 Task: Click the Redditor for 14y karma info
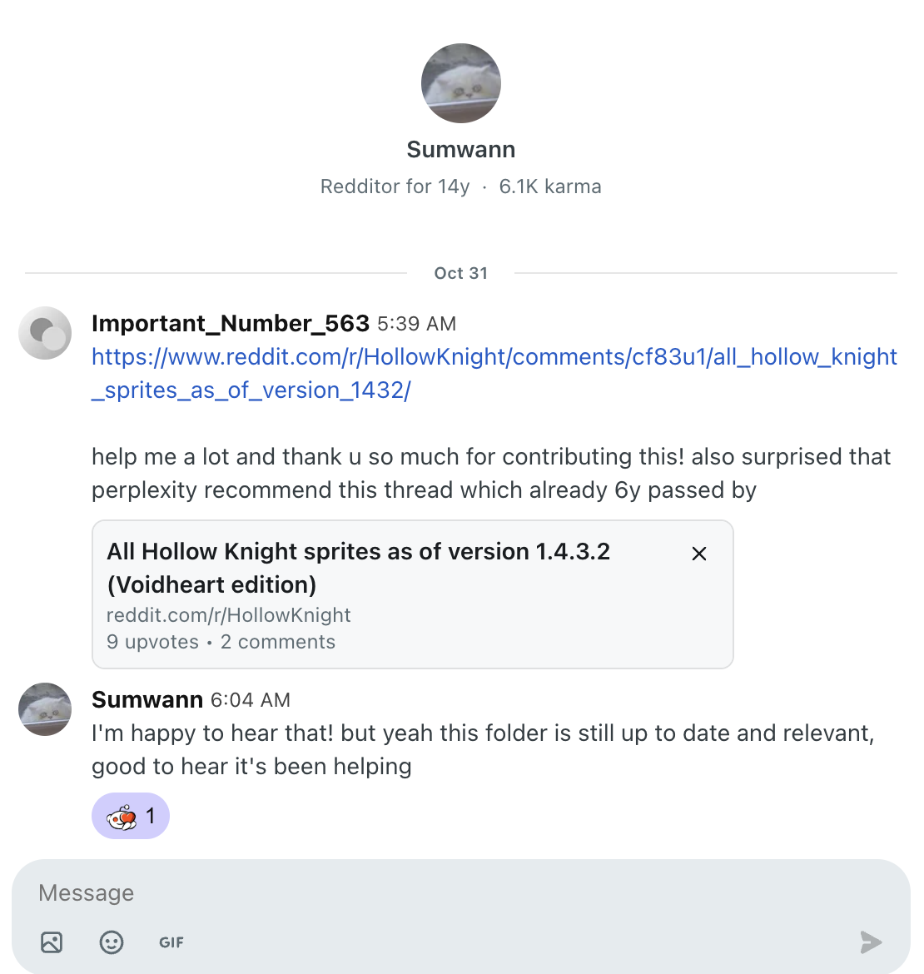pyautogui.click(x=460, y=186)
